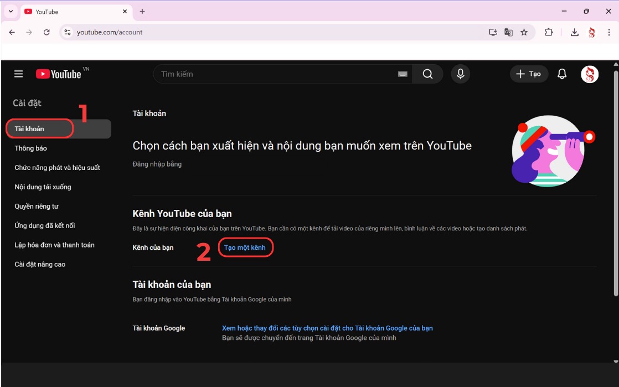619x387 pixels.
Task: Open the account avatar menu
Action: [x=590, y=74]
